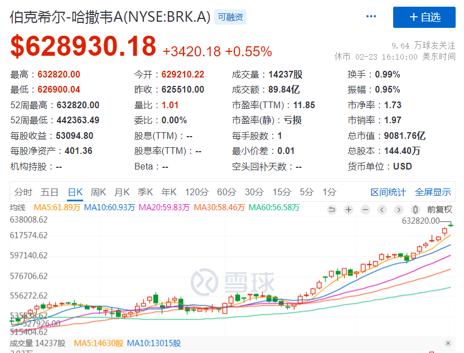Image resolution: width=464 pixels, height=353 pixels.
Task: Close the volume panel with X
Action: tap(448, 343)
